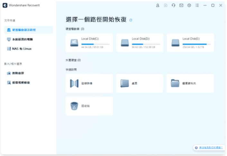Select the hard drives and locations sidebar item
The image size is (227, 156).
(x=29, y=30)
